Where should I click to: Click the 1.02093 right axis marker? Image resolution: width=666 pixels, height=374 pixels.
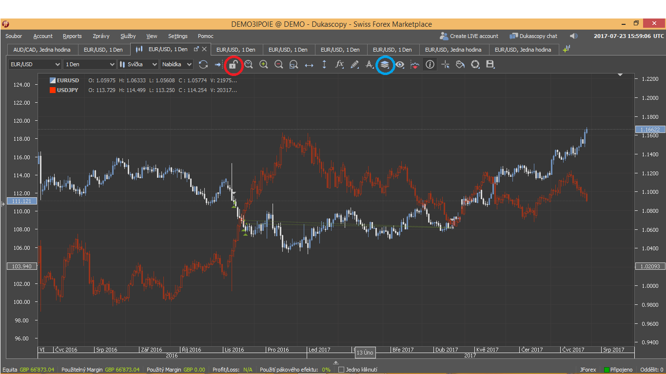coord(650,266)
